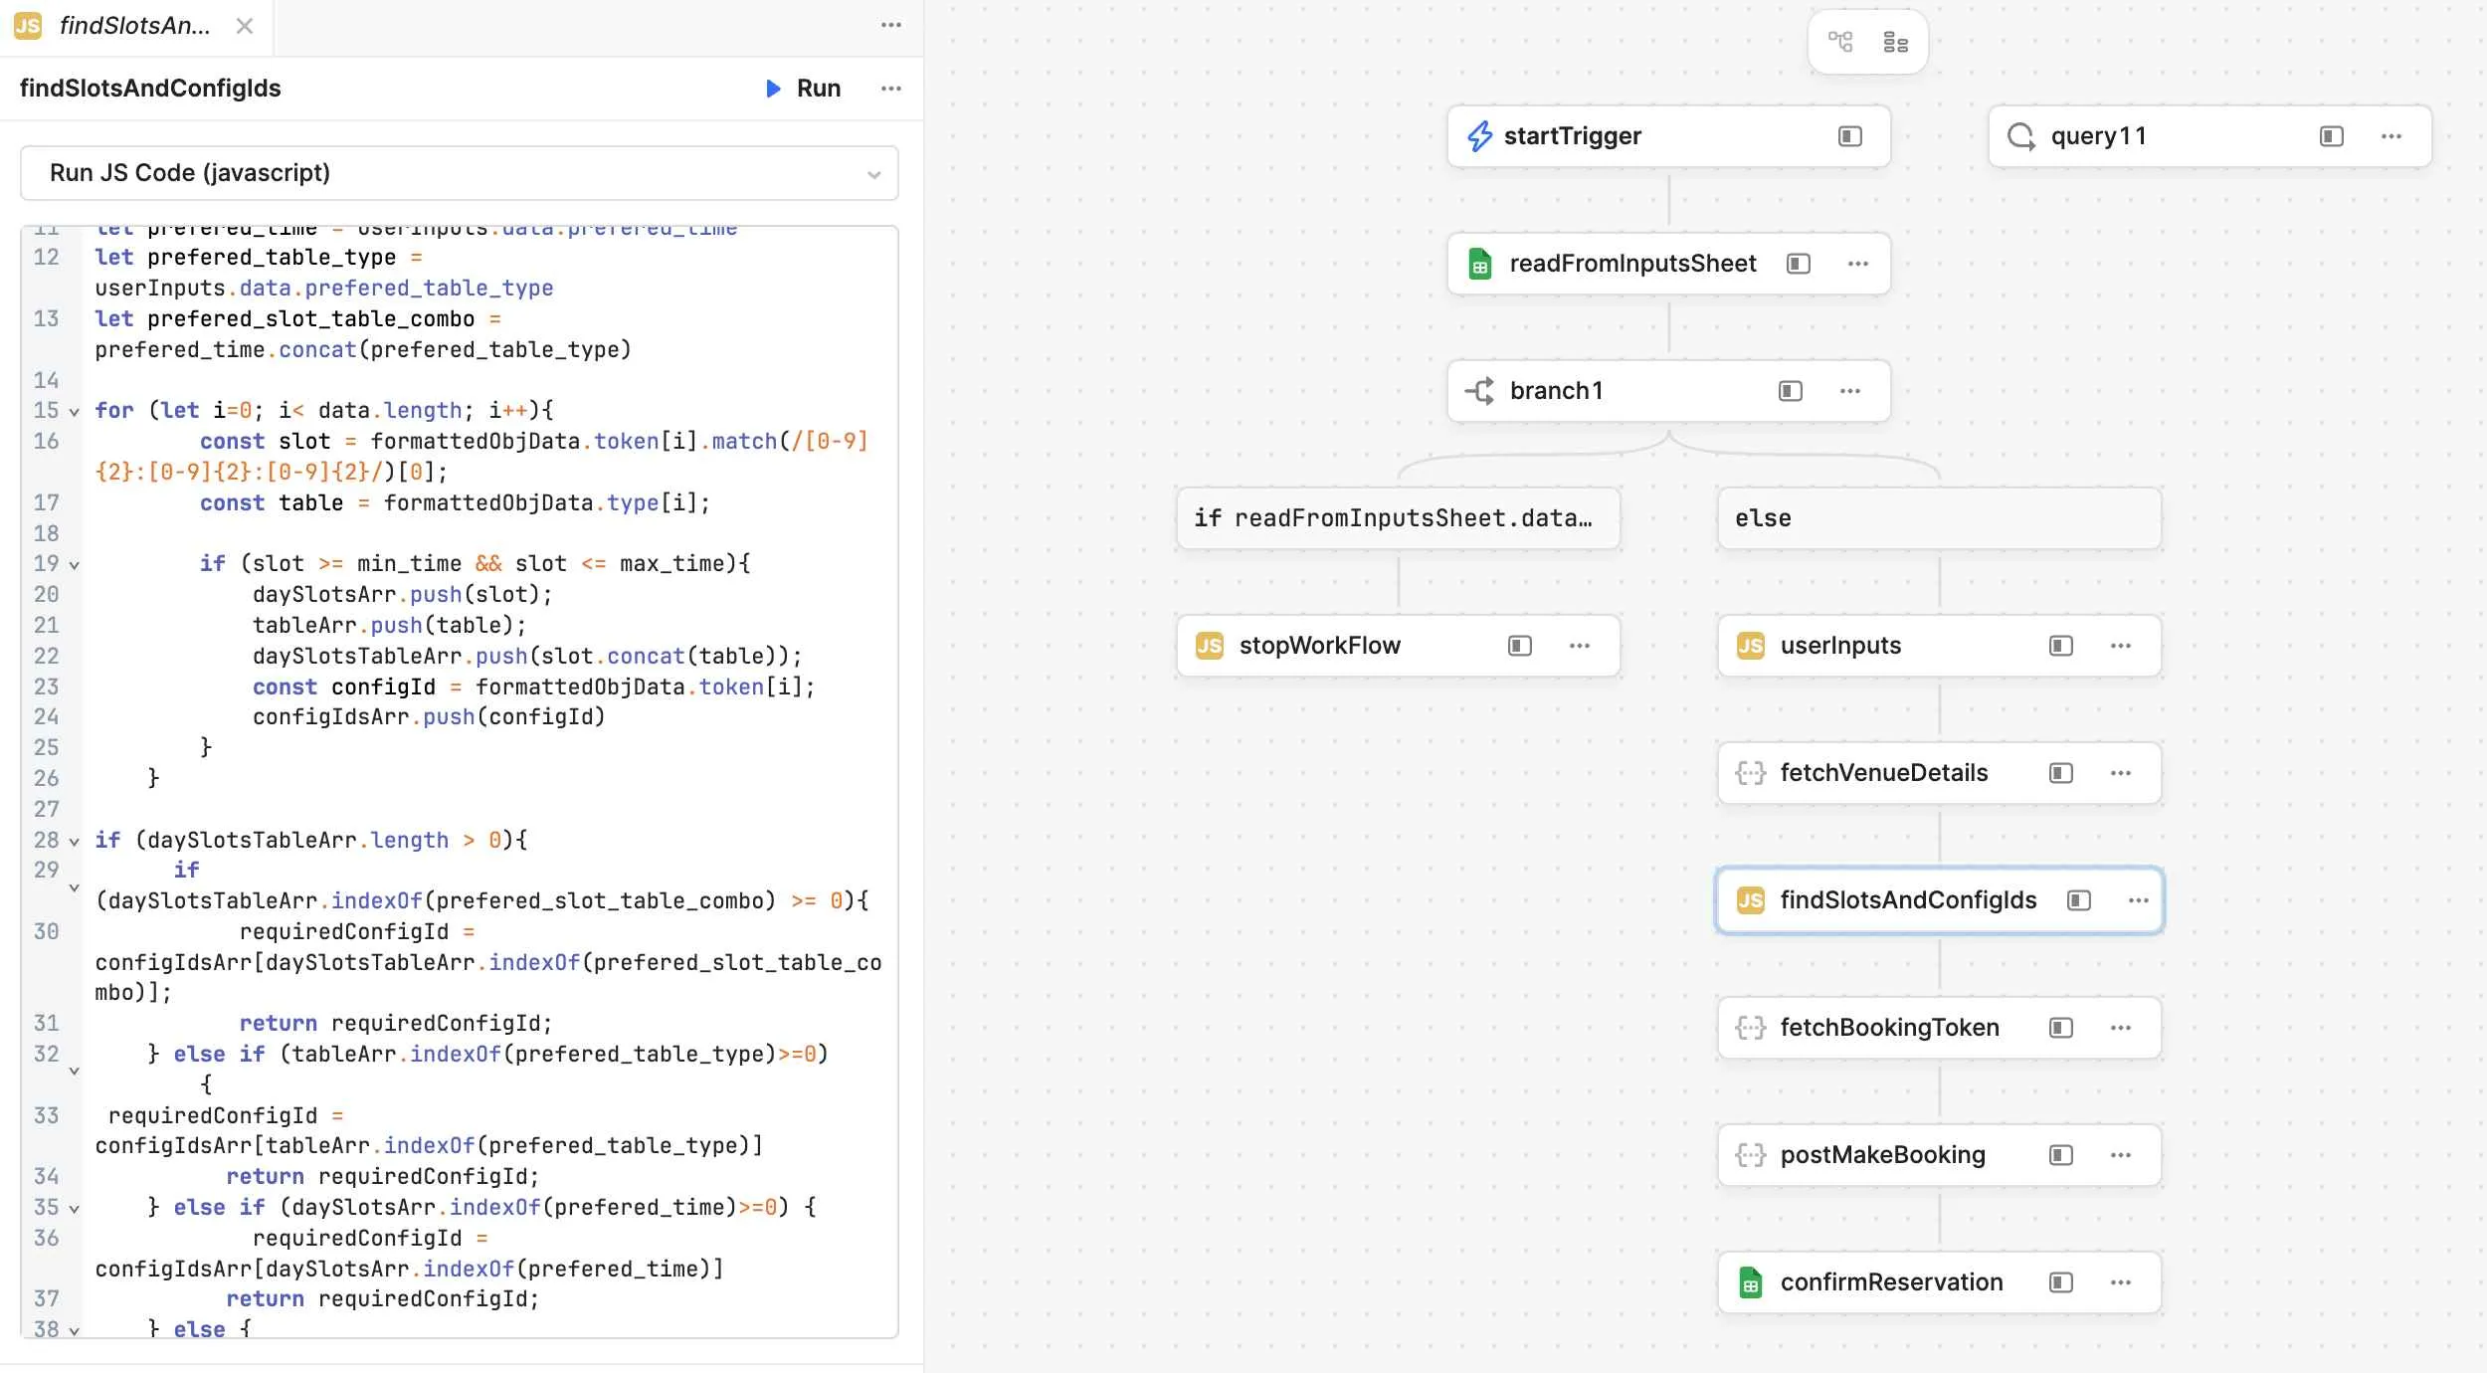Click the 'daySlotsArr.push(slot);' code line
This screenshot has width=2487, height=1373.
click(402, 595)
